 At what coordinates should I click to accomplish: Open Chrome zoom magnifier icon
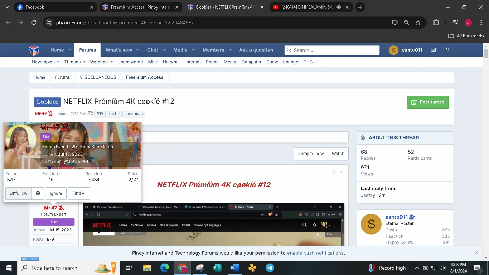click(x=407, y=22)
